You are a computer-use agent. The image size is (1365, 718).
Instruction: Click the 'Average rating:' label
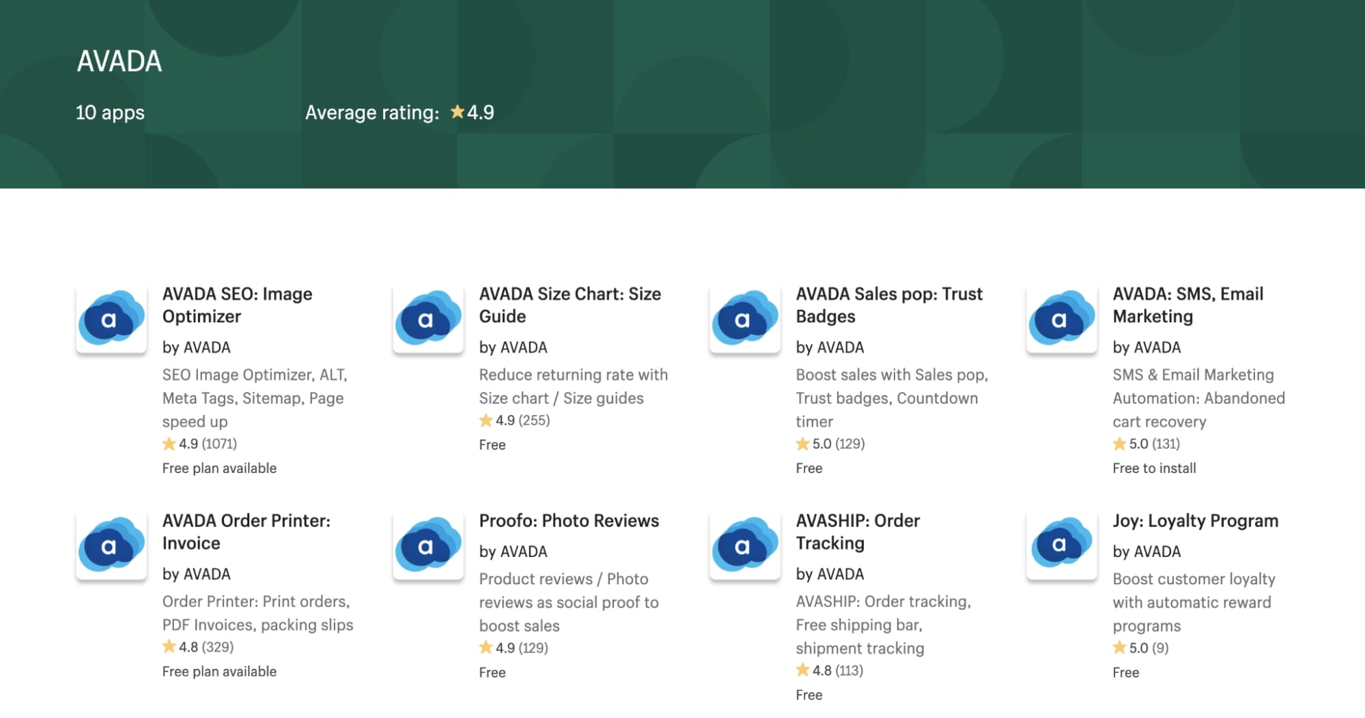point(372,113)
